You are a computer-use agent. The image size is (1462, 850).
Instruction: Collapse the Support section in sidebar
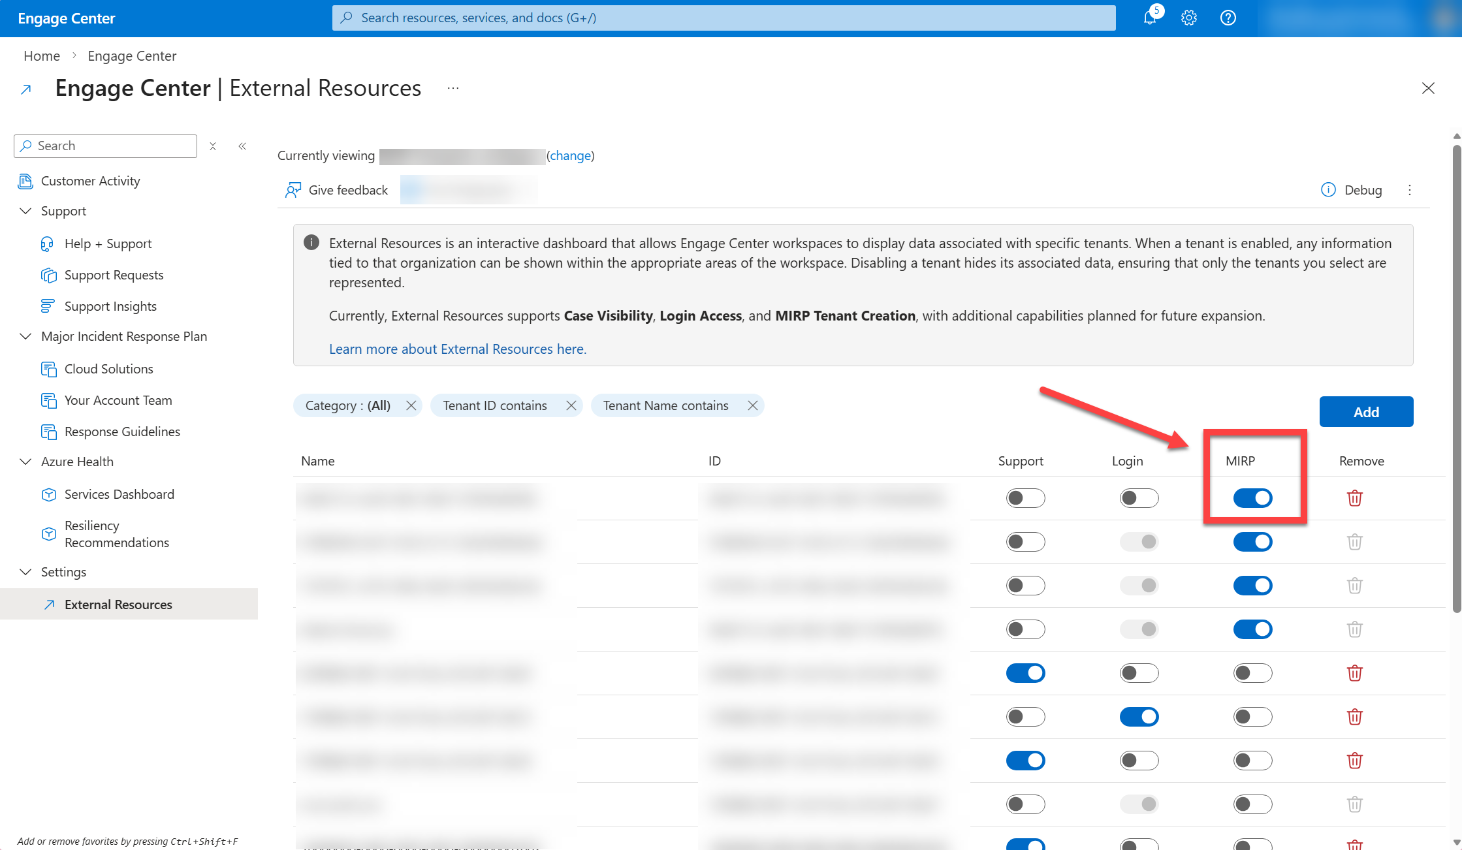pos(25,211)
